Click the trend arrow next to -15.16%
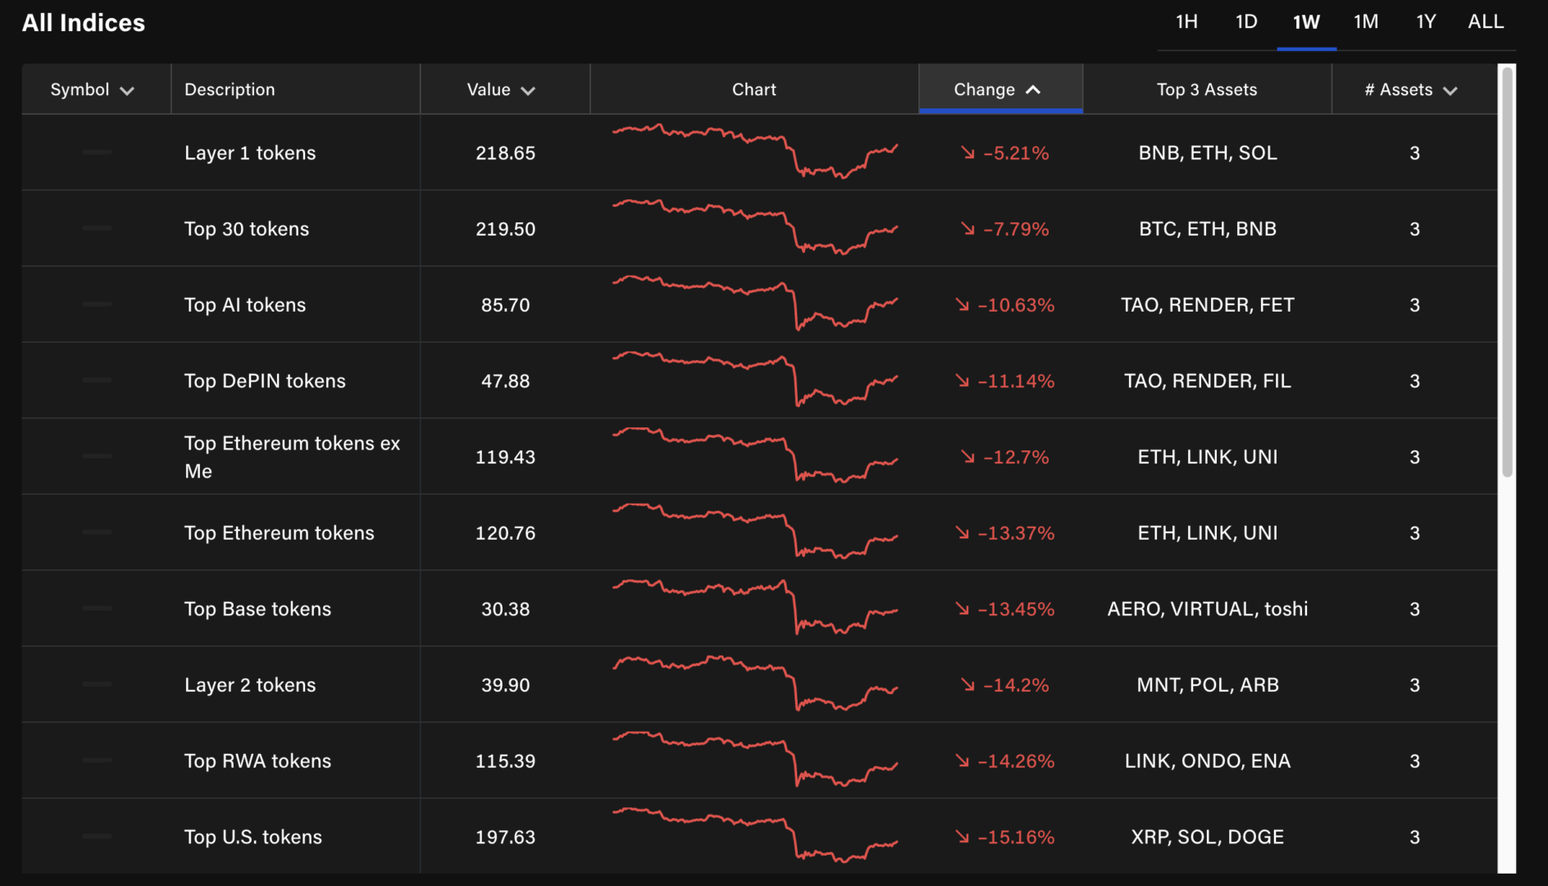Viewport: 1548px width, 886px height. 963,837
